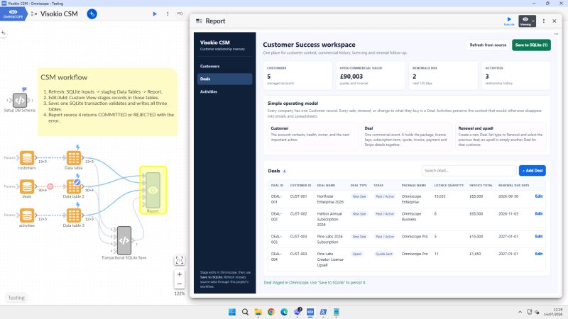Fit workflow to screen
This screenshot has height=319, width=568.
[x=180, y=260]
